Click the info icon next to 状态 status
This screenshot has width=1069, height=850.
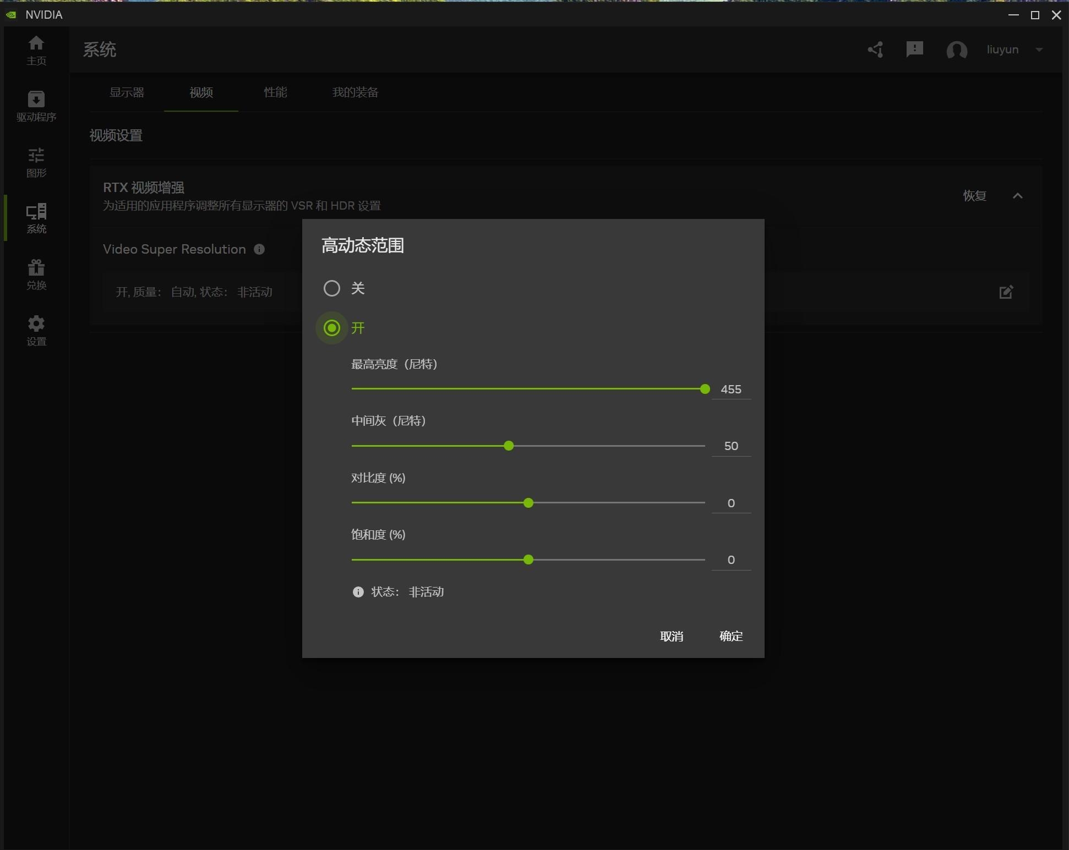358,592
